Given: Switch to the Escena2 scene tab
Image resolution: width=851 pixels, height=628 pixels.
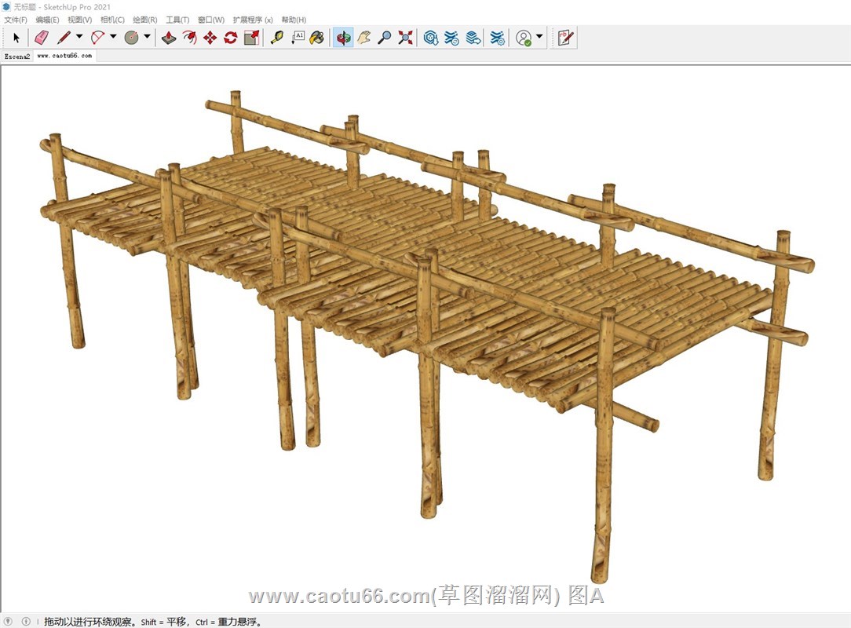Looking at the screenshot, I should 16,57.
